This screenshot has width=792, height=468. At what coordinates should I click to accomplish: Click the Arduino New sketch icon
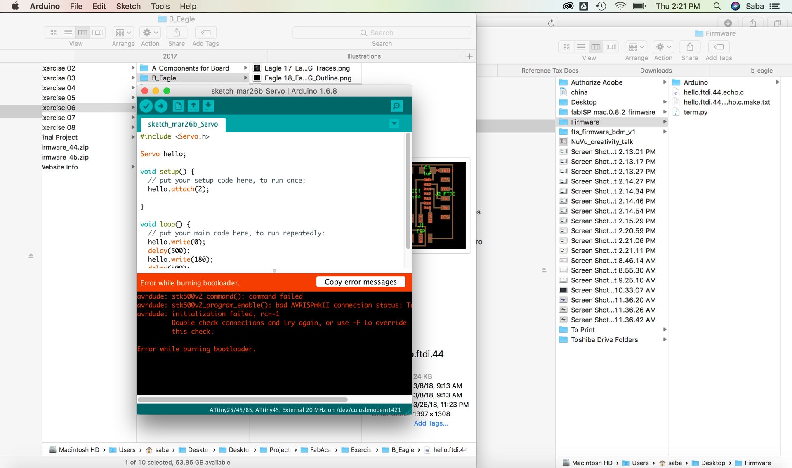pos(178,106)
